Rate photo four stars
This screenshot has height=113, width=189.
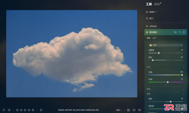click(x=29, y=110)
